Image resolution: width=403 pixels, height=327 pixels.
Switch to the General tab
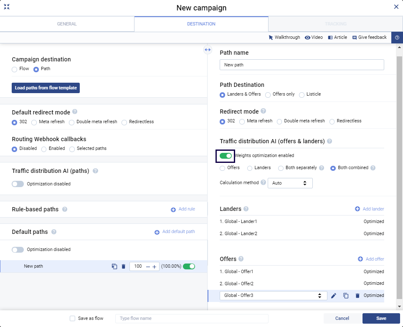(67, 24)
